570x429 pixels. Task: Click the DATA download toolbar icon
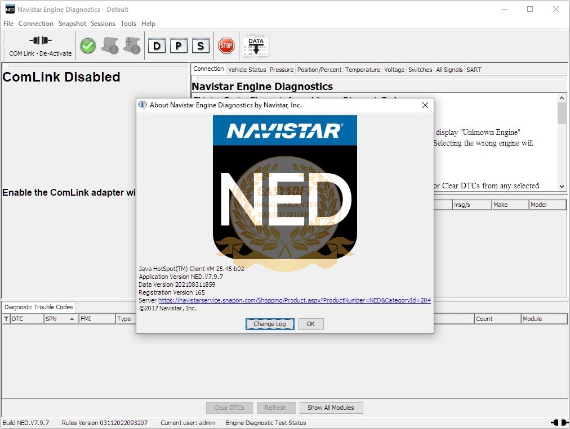(x=256, y=46)
